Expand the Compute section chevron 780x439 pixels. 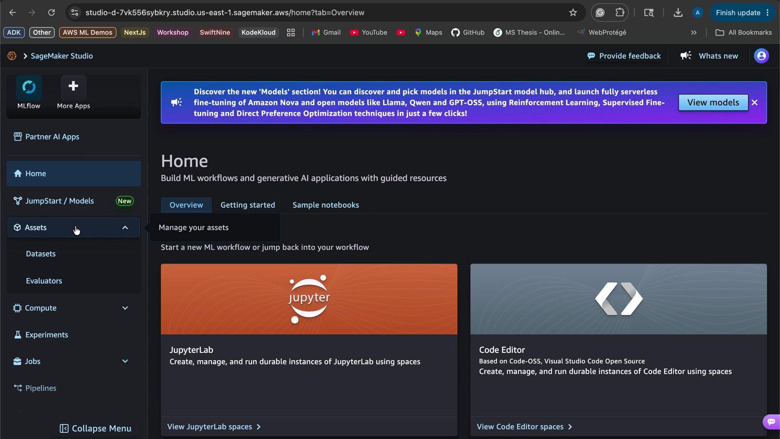click(125, 308)
